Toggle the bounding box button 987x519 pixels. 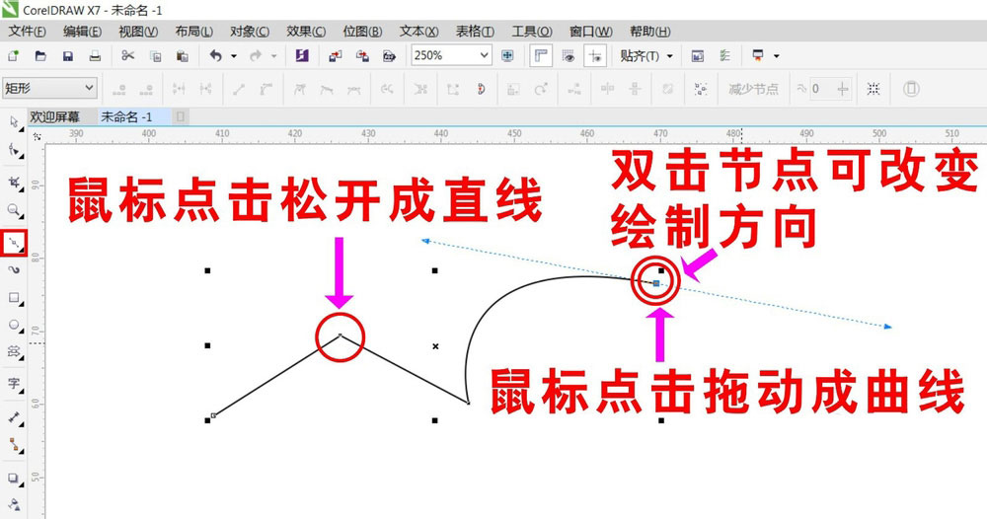click(x=873, y=89)
